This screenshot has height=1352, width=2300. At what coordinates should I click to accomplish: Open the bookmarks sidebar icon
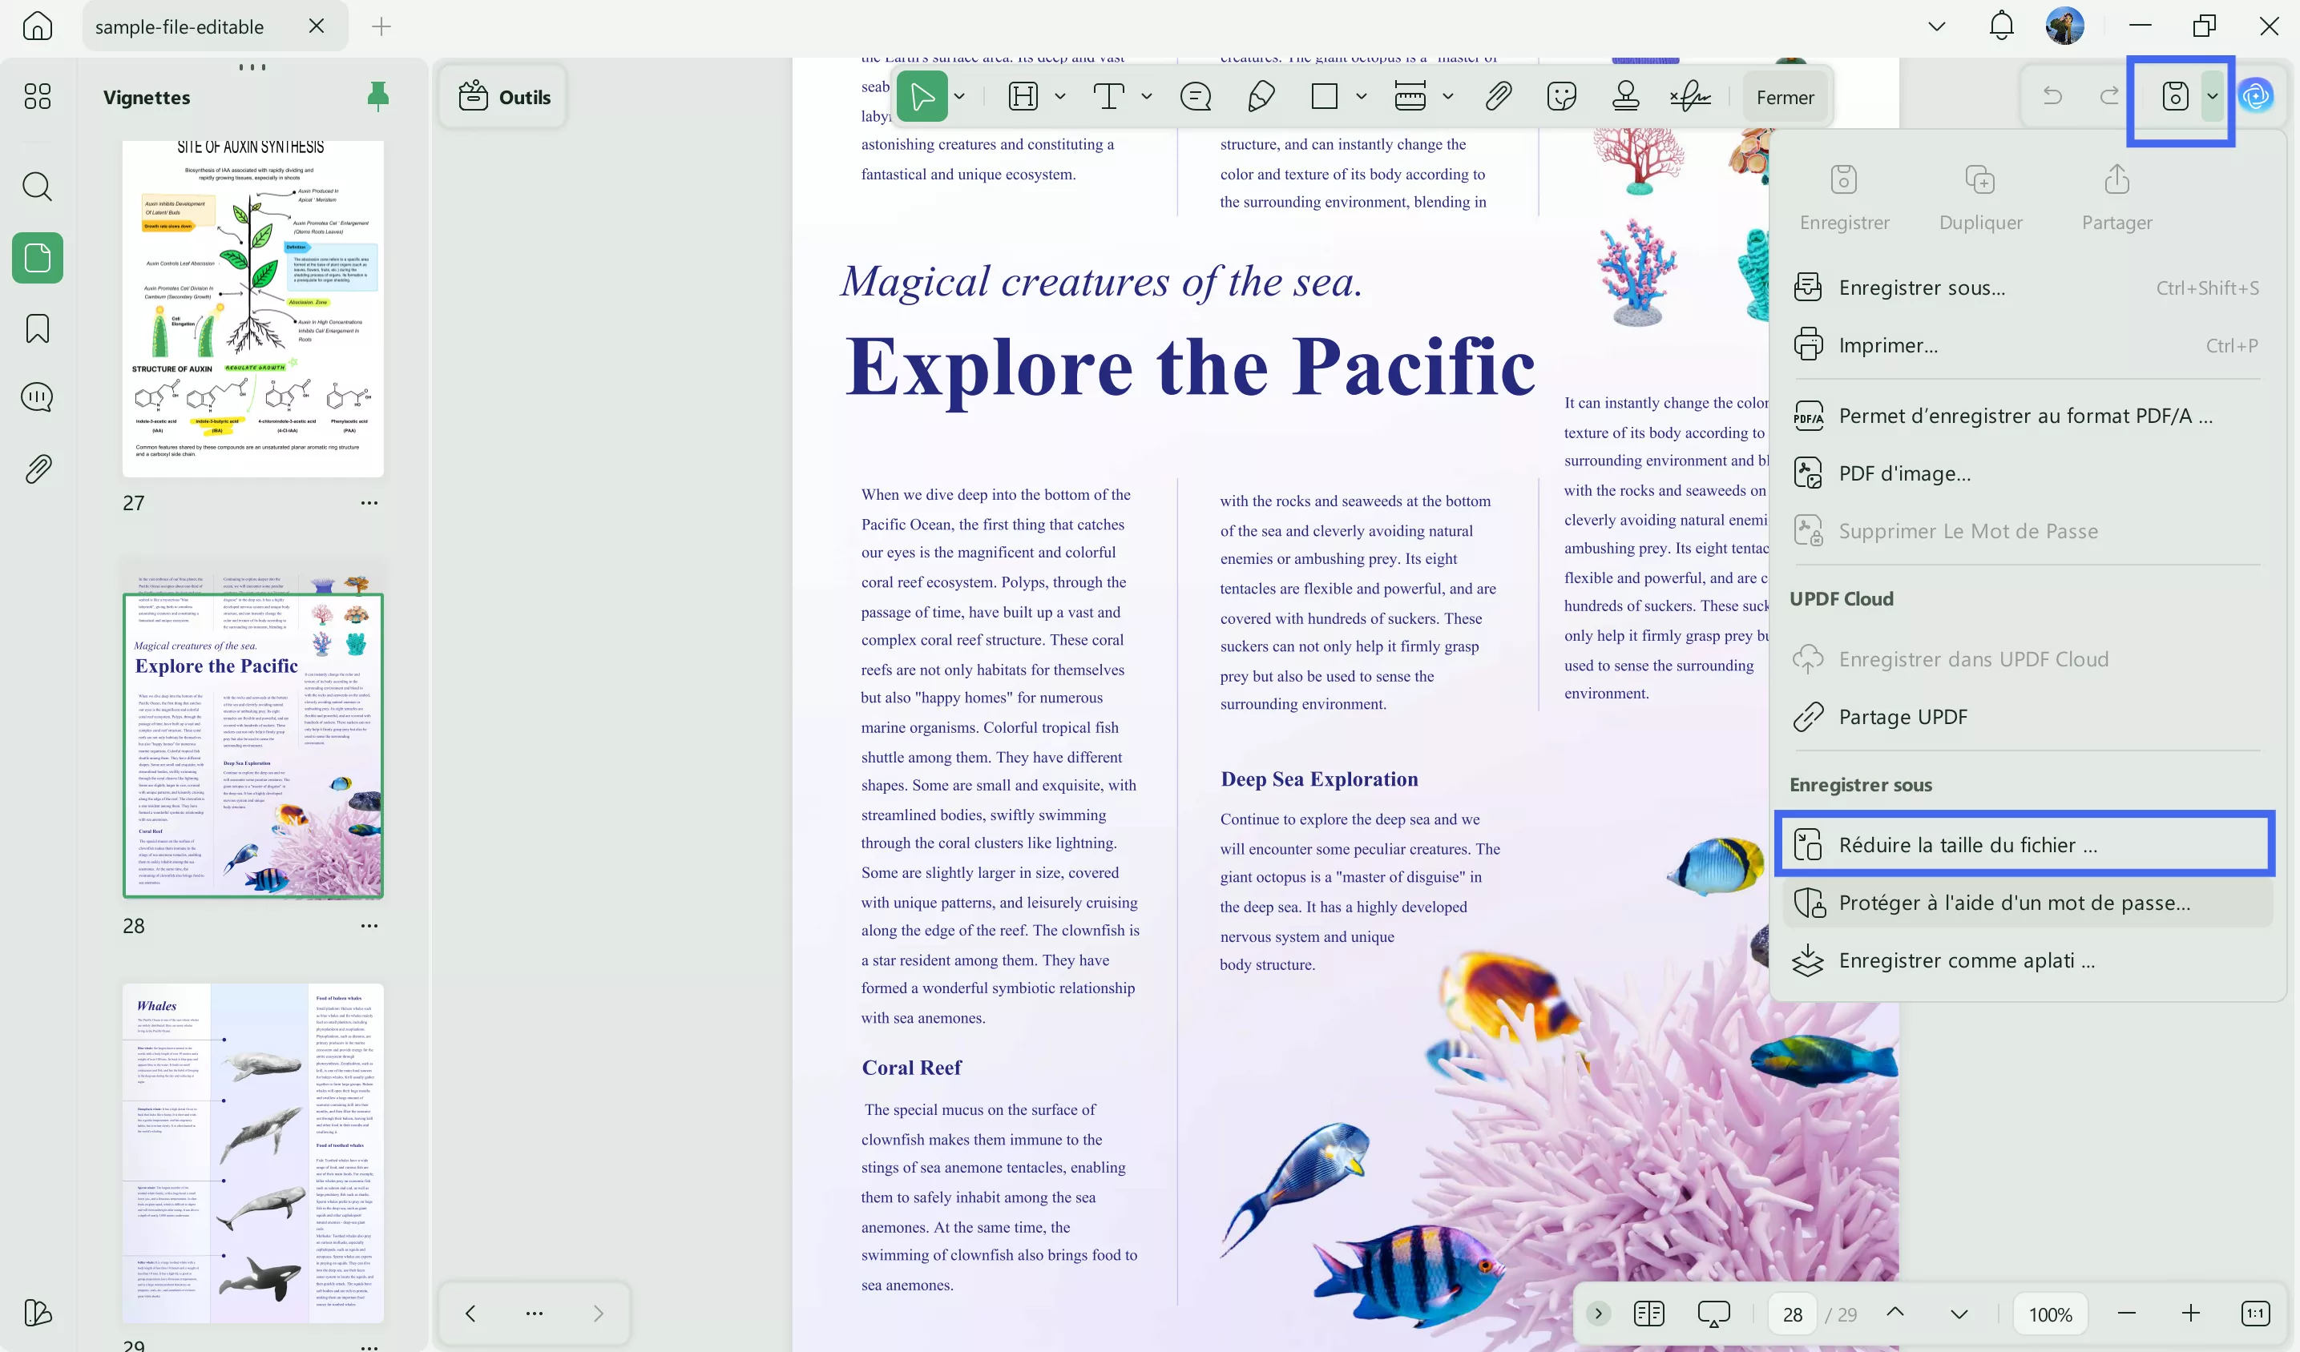pos(38,328)
